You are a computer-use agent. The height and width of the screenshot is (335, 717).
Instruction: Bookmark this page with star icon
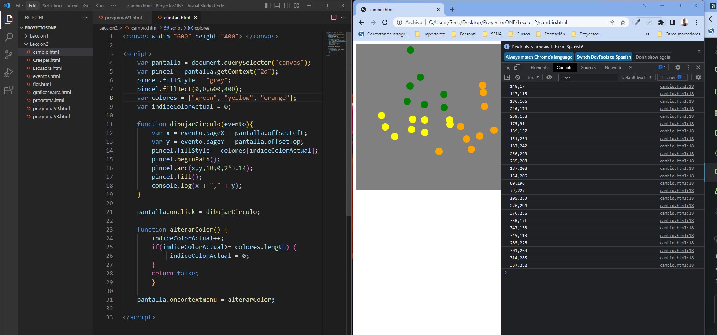pos(623,22)
